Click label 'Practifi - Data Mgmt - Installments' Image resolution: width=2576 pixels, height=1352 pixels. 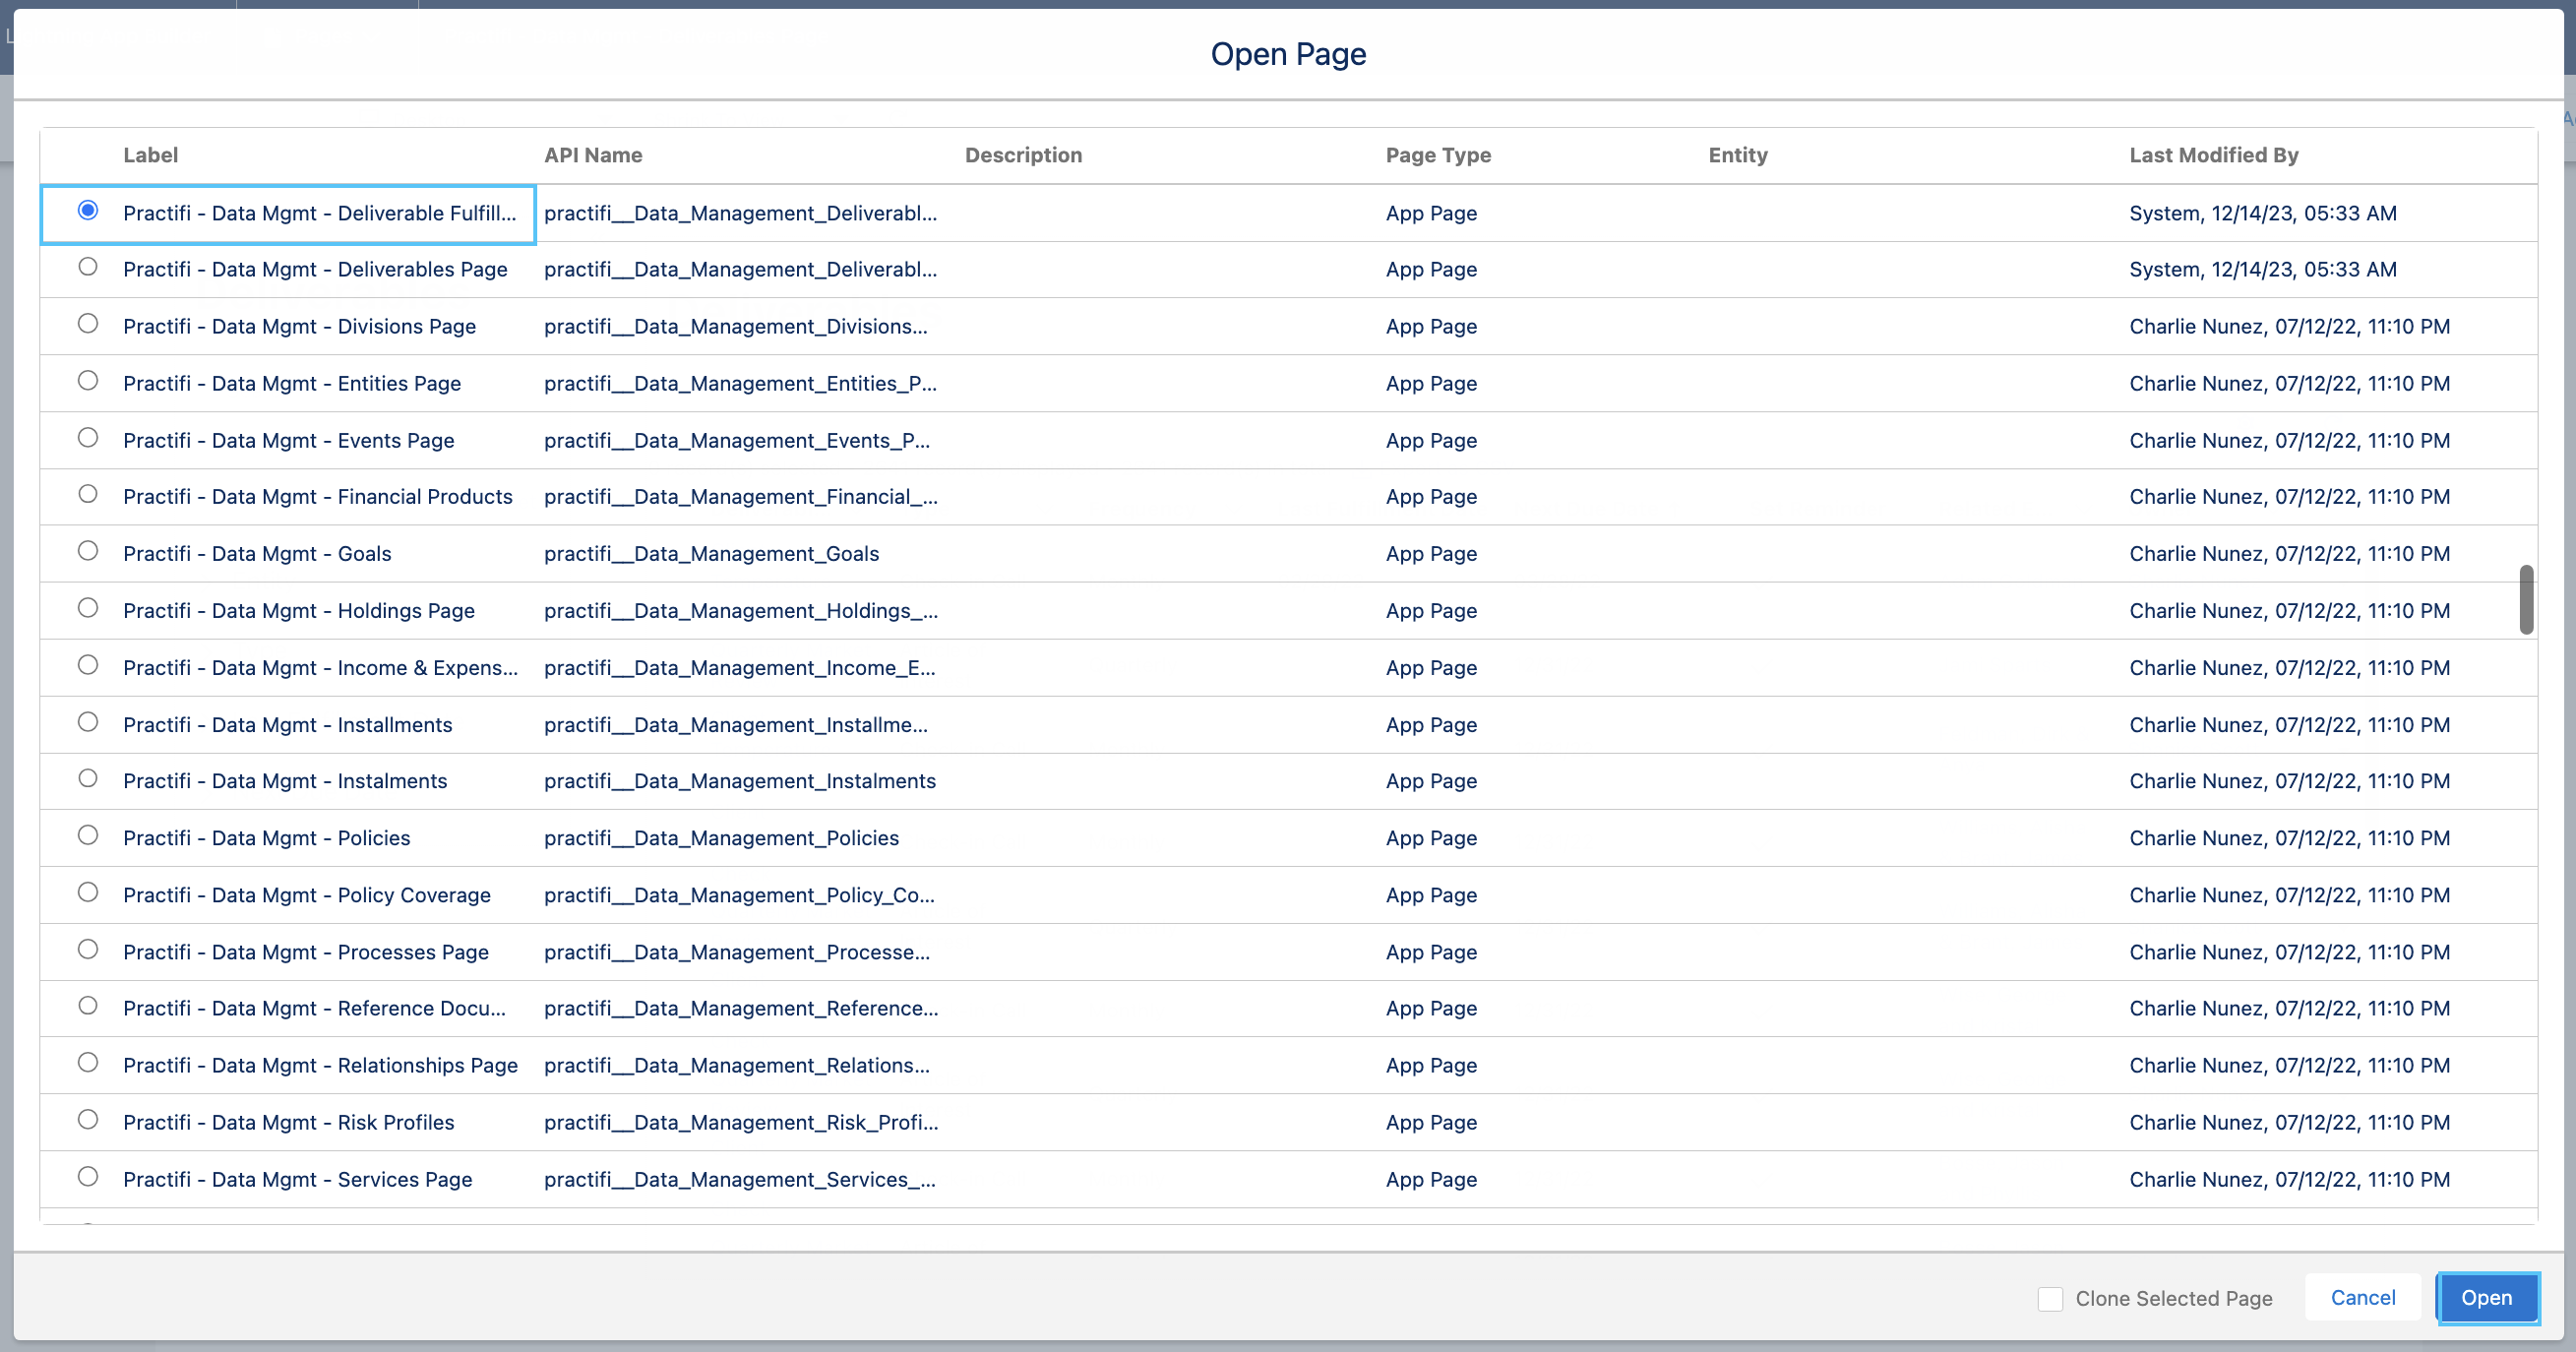coord(287,724)
